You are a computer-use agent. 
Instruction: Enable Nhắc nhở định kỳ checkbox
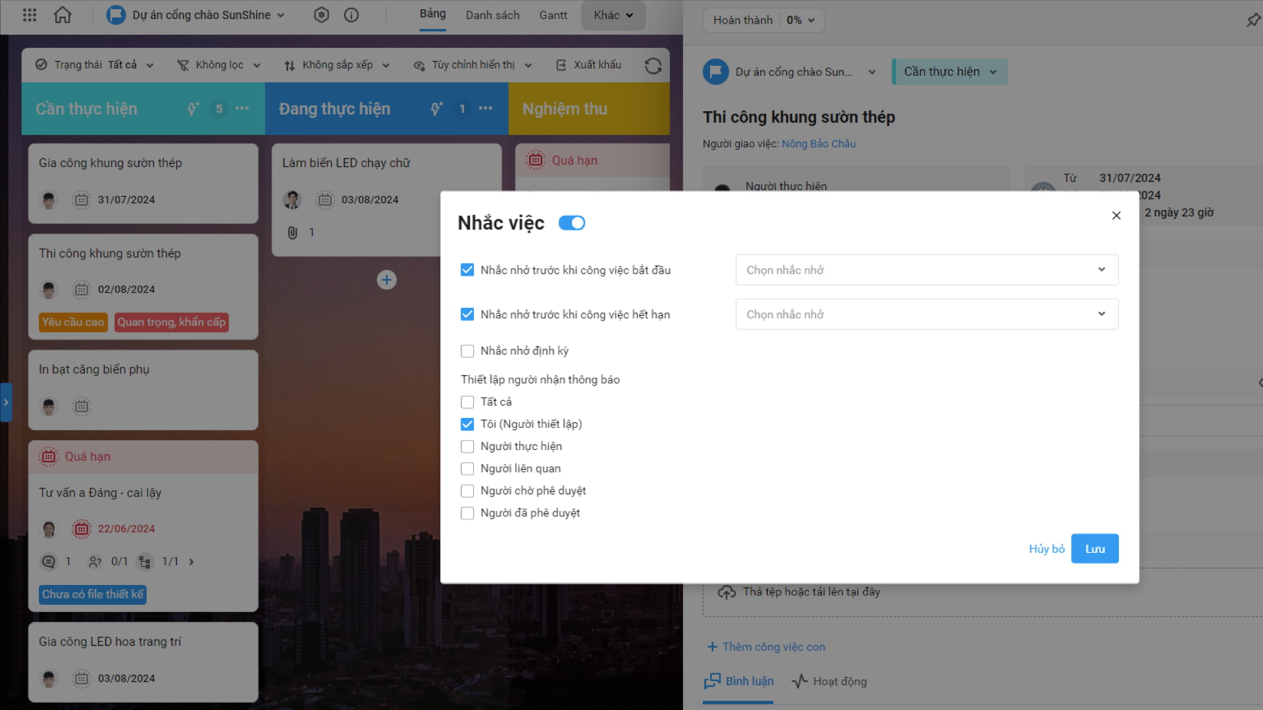(467, 351)
